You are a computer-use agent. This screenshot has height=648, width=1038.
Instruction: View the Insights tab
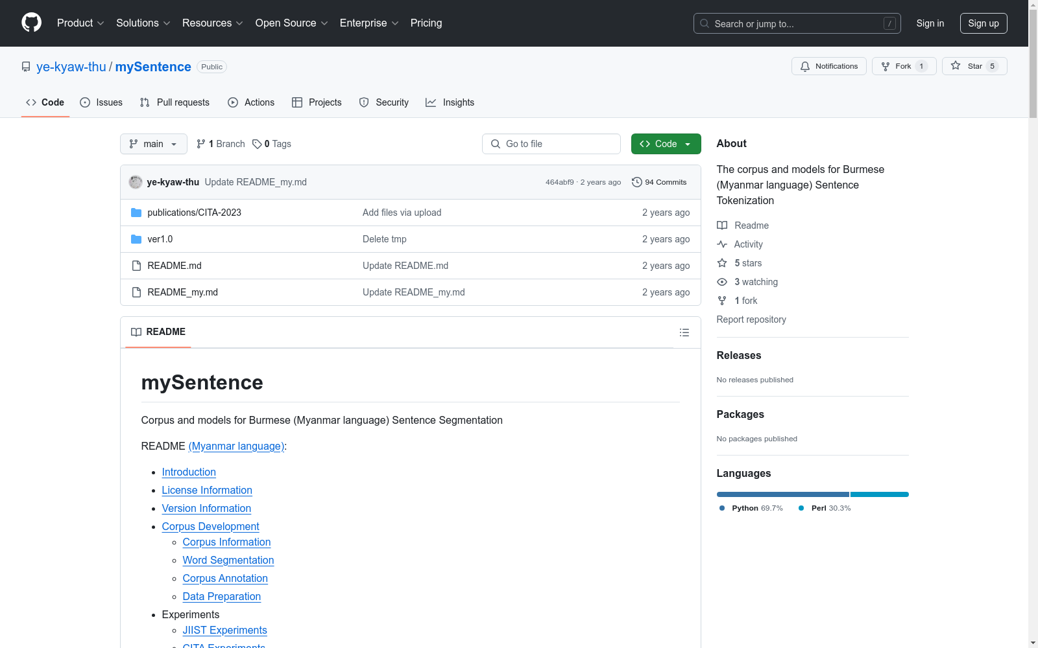click(x=450, y=102)
